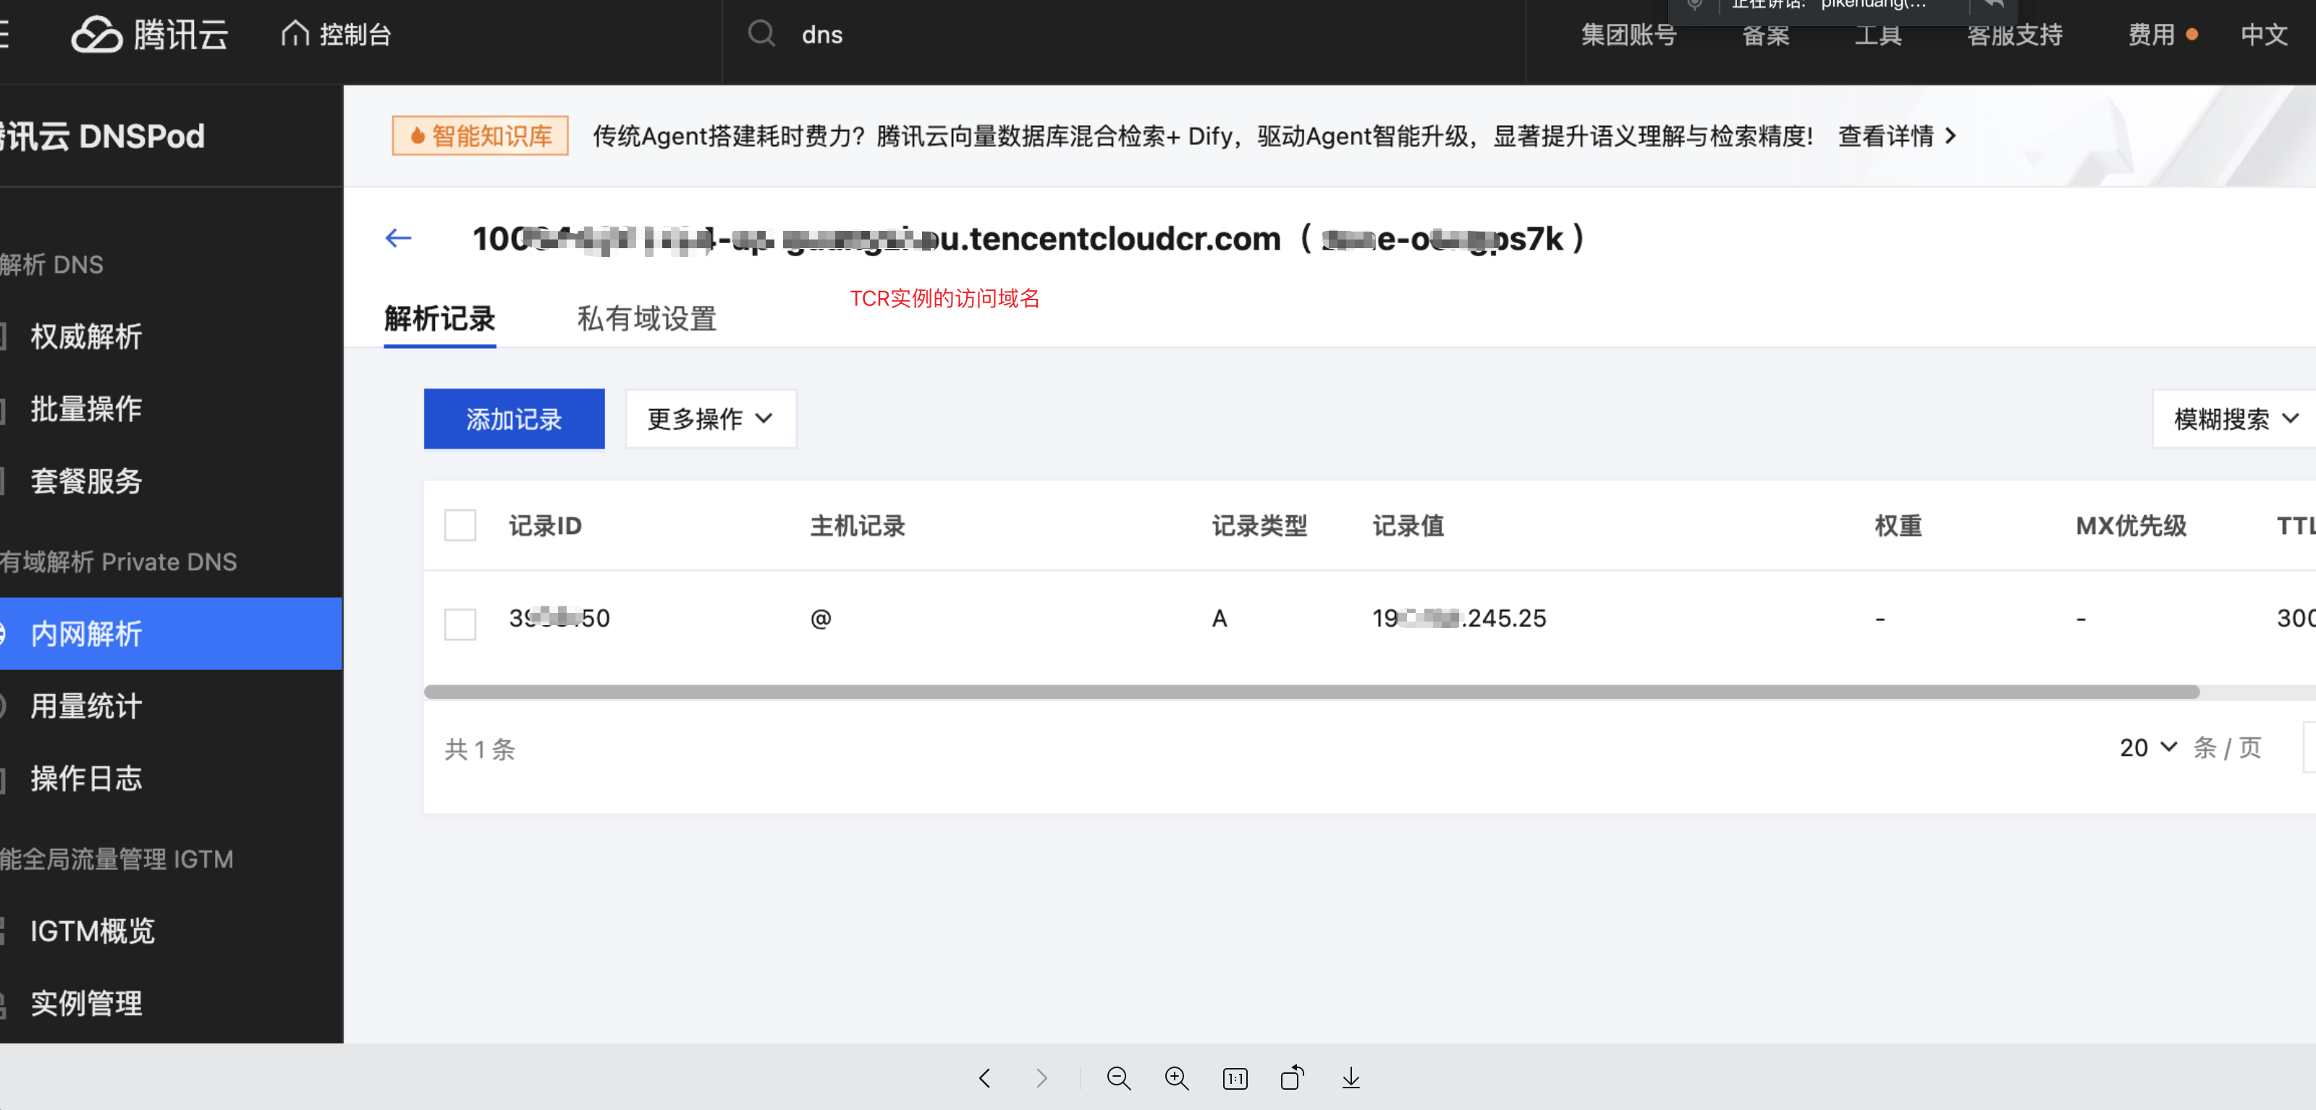Image resolution: width=2316 pixels, height=1110 pixels.
Task: Open the 控制台 console home
Action: [337, 35]
